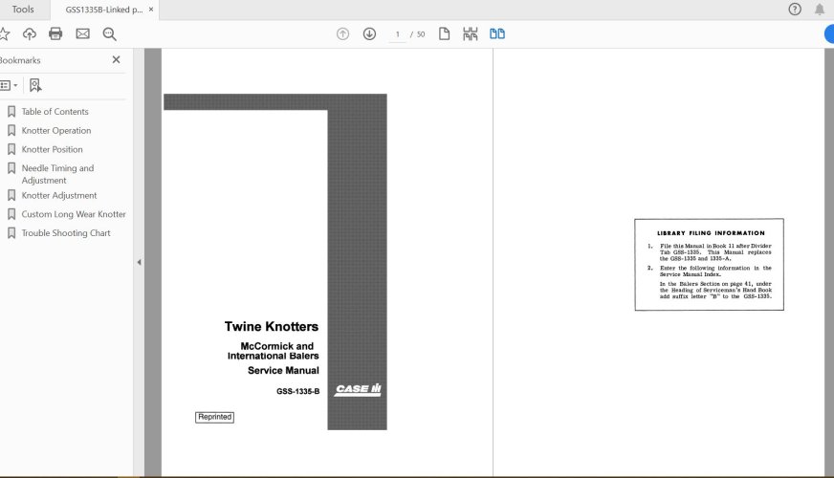Click the page number input field
The image size is (834, 478).
pyautogui.click(x=397, y=34)
